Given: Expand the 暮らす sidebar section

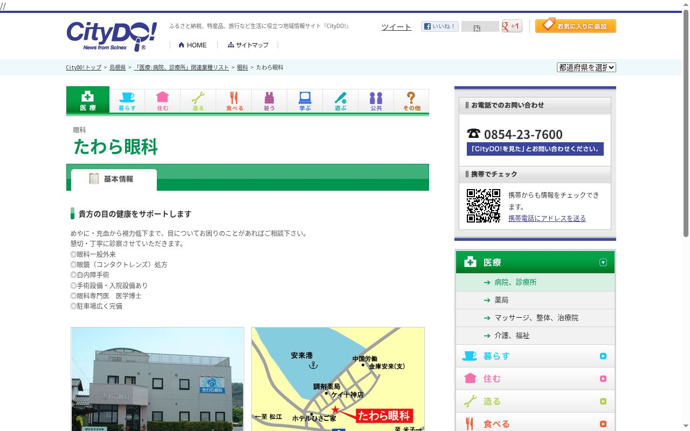Looking at the screenshot, I should pyautogui.click(x=535, y=356).
